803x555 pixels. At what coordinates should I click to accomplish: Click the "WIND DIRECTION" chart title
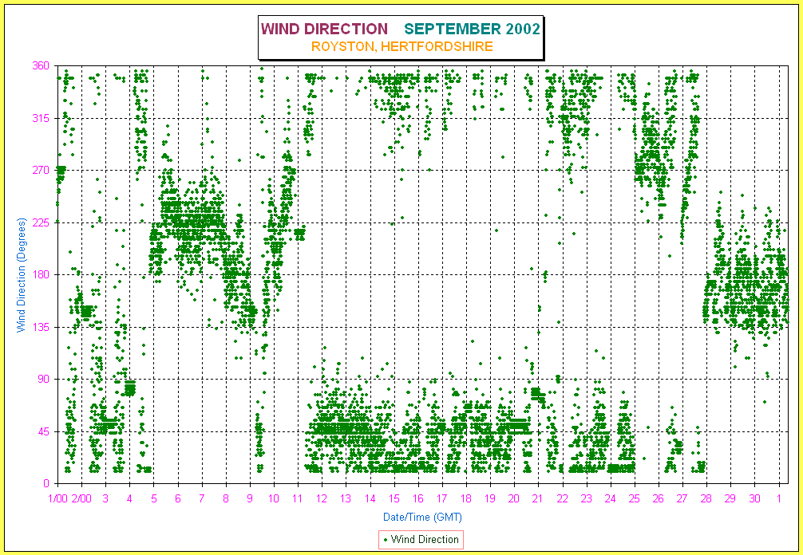pos(324,30)
